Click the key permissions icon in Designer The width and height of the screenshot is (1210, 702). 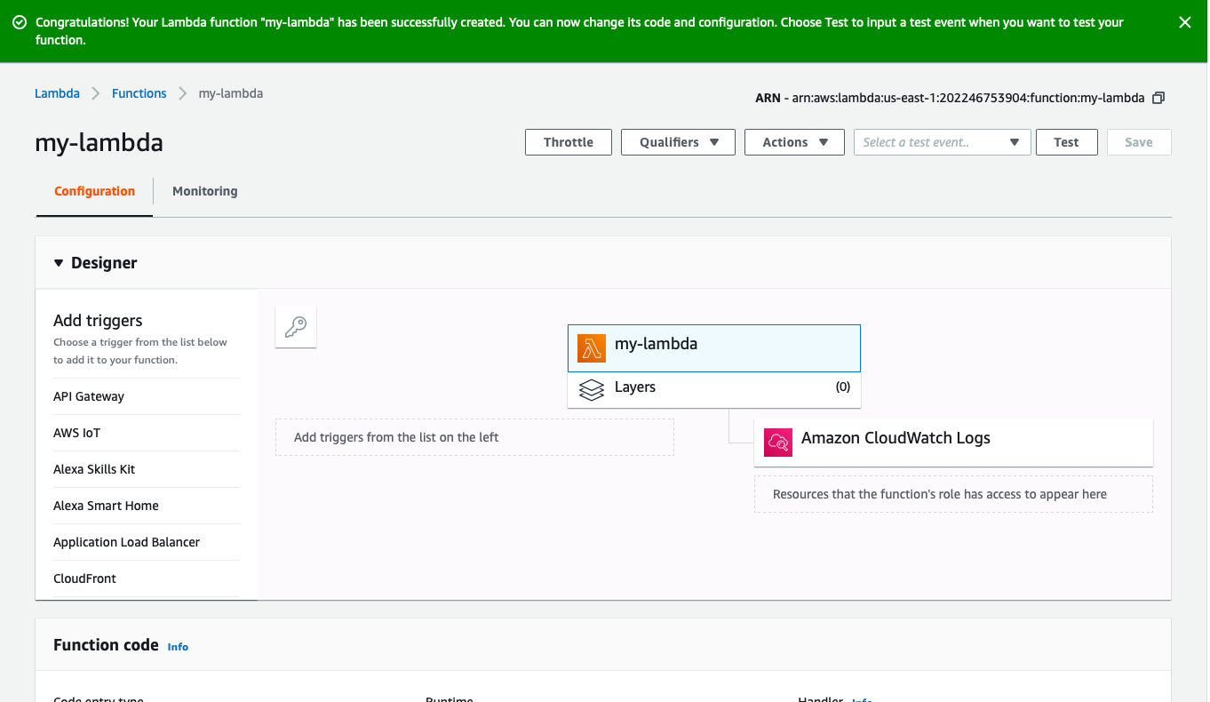click(296, 328)
